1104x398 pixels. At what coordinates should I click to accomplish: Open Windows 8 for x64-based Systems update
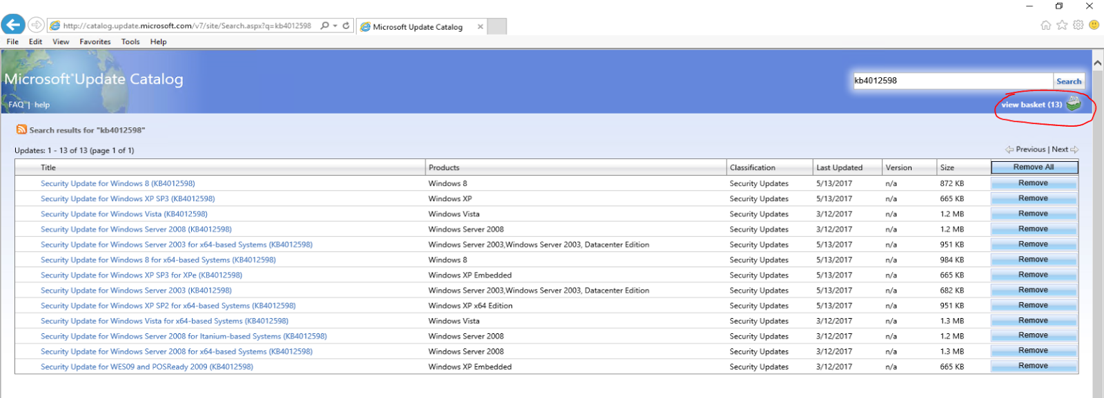coord(158,260)
